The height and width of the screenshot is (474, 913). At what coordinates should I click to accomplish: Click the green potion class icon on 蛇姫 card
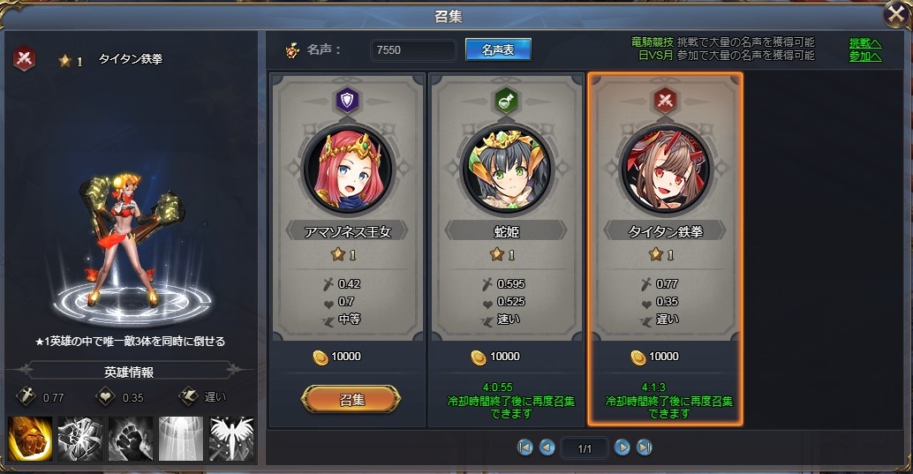click(x=506, y=101)
